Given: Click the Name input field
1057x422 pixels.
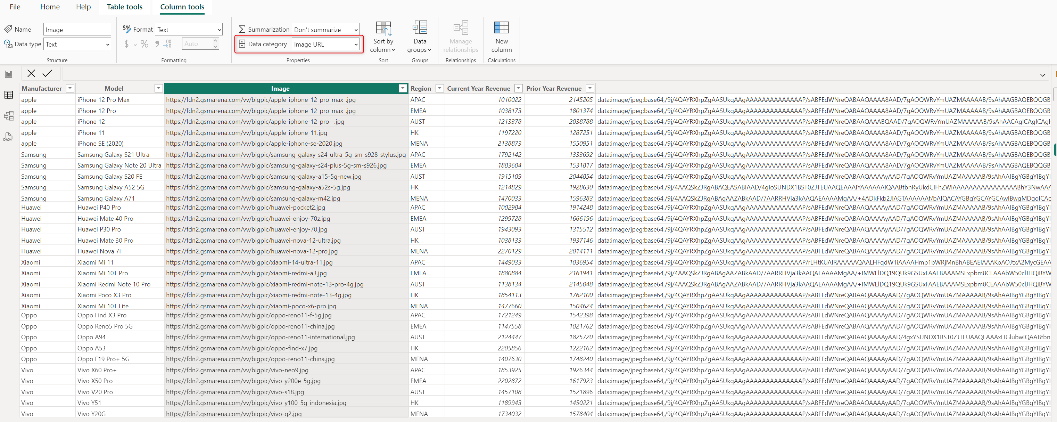Looking at the screenshot, I should coord(77,30).
